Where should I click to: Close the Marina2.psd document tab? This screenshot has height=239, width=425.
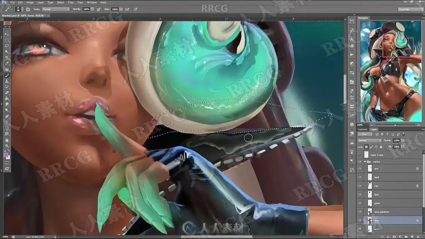[48, 16]
